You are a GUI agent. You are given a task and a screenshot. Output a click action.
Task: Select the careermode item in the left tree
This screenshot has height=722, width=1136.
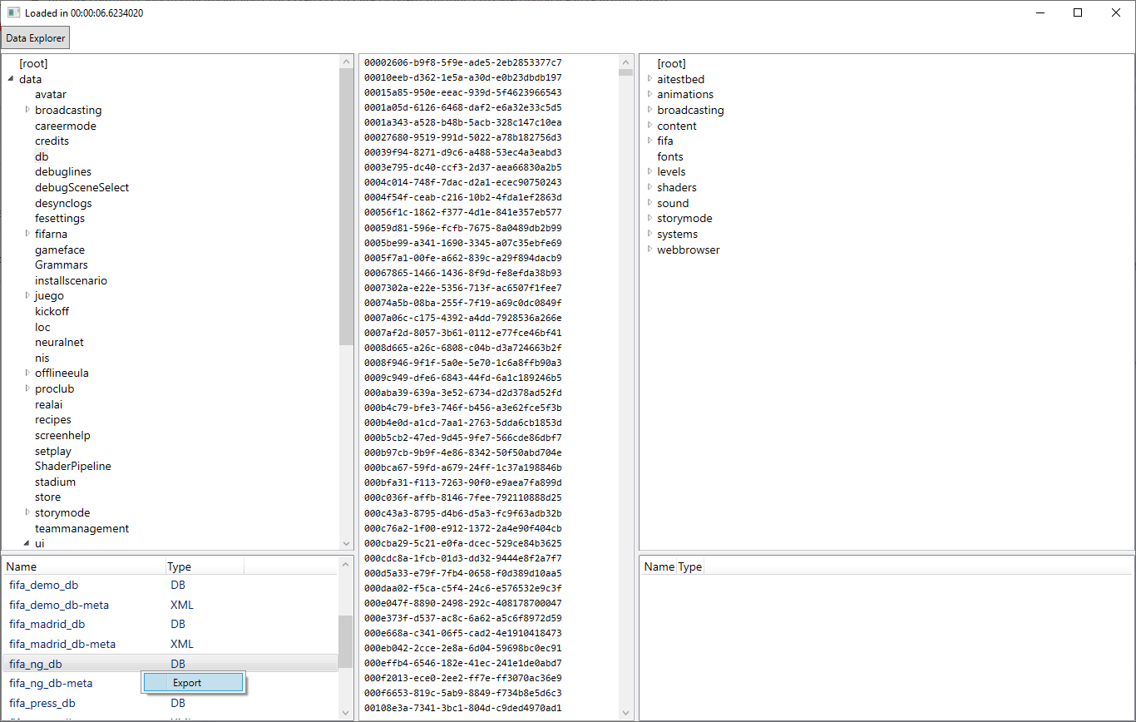tap(63, 125)
